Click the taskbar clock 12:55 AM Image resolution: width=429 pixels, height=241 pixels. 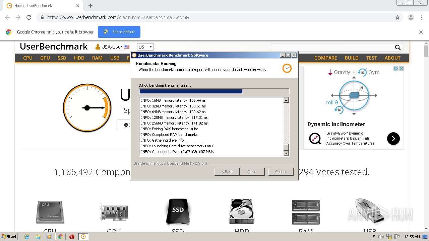pyautogui.click(x=412, y=237)
